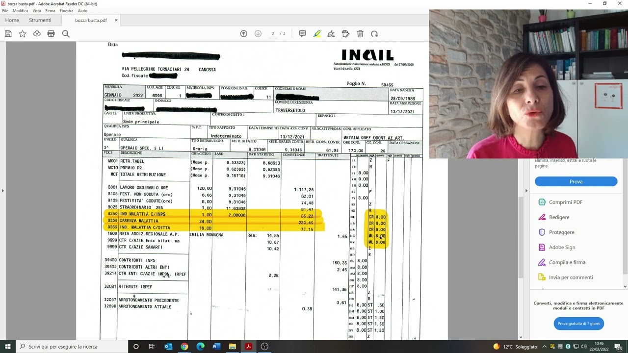
Task: Open the File menu
Action: (5, 11)
